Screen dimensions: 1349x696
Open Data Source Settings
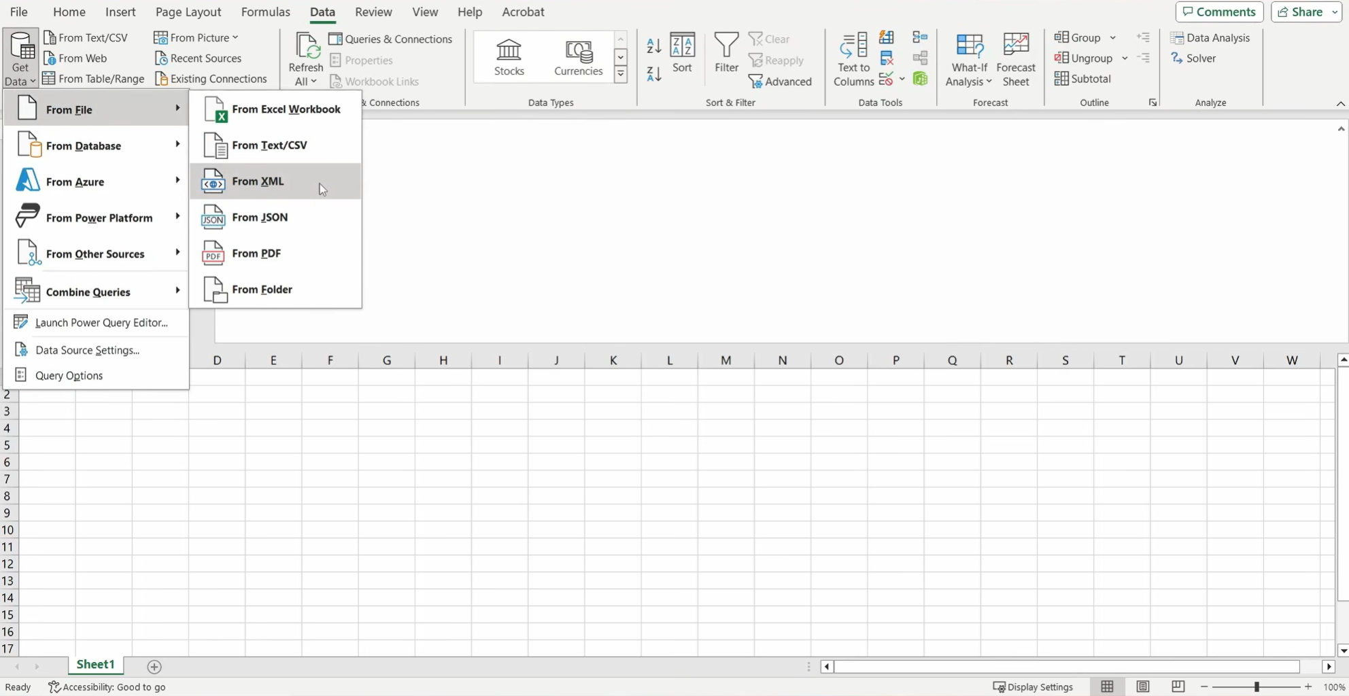(97, 349)
